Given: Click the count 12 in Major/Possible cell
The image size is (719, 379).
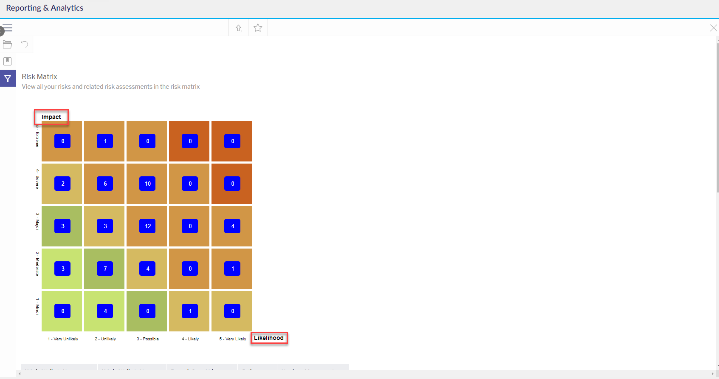Looking at the screenshot, I should point(147,226).
